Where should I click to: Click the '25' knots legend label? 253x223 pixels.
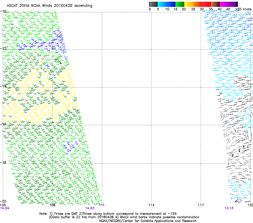(193, 9)
